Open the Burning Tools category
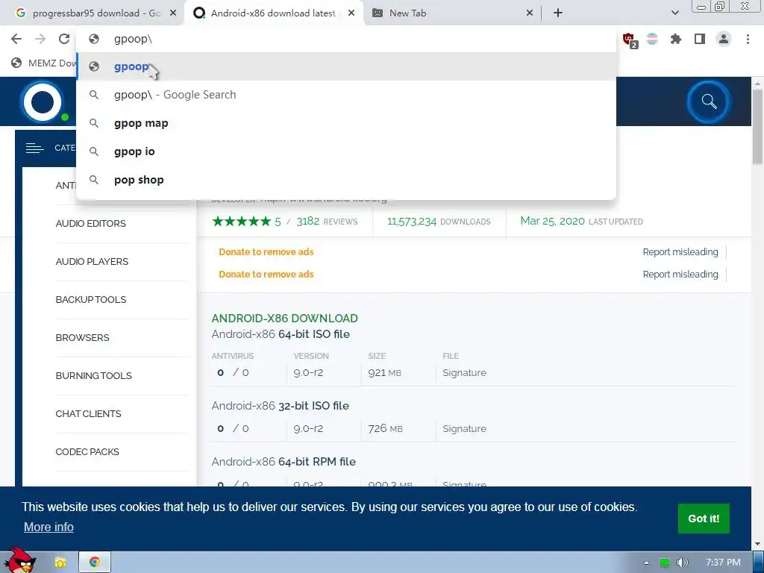Viewport: 764px width, 573px height. (x=93, y=375)
